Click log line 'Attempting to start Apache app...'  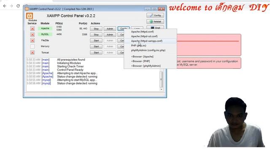[77, 73]
